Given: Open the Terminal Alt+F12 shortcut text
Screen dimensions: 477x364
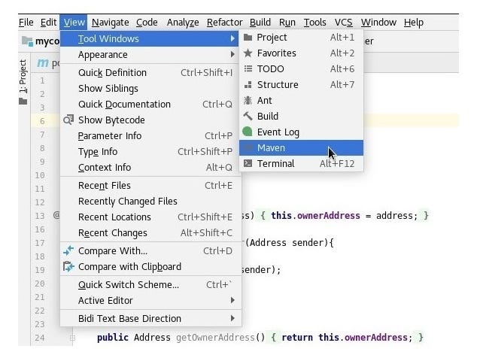Looking at the screenshot, I should pyautogui.click(x=337, y=164).
